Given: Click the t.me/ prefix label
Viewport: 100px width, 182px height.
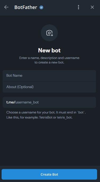Looking at the screenshot, I should [11, 102].
